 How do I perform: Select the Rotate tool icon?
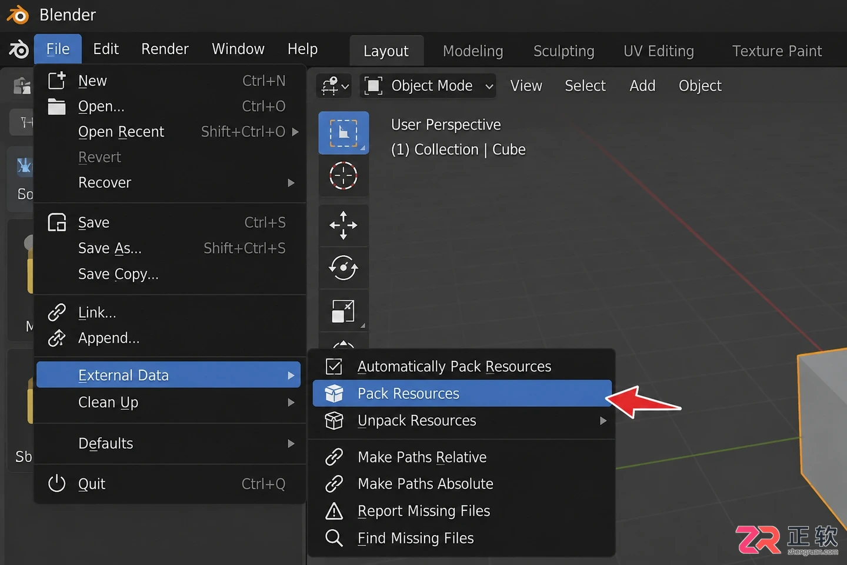[x=344, y=268]
